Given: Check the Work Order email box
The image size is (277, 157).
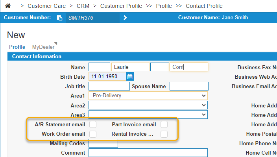Looking at the screenshot, I should pos(93,134).
